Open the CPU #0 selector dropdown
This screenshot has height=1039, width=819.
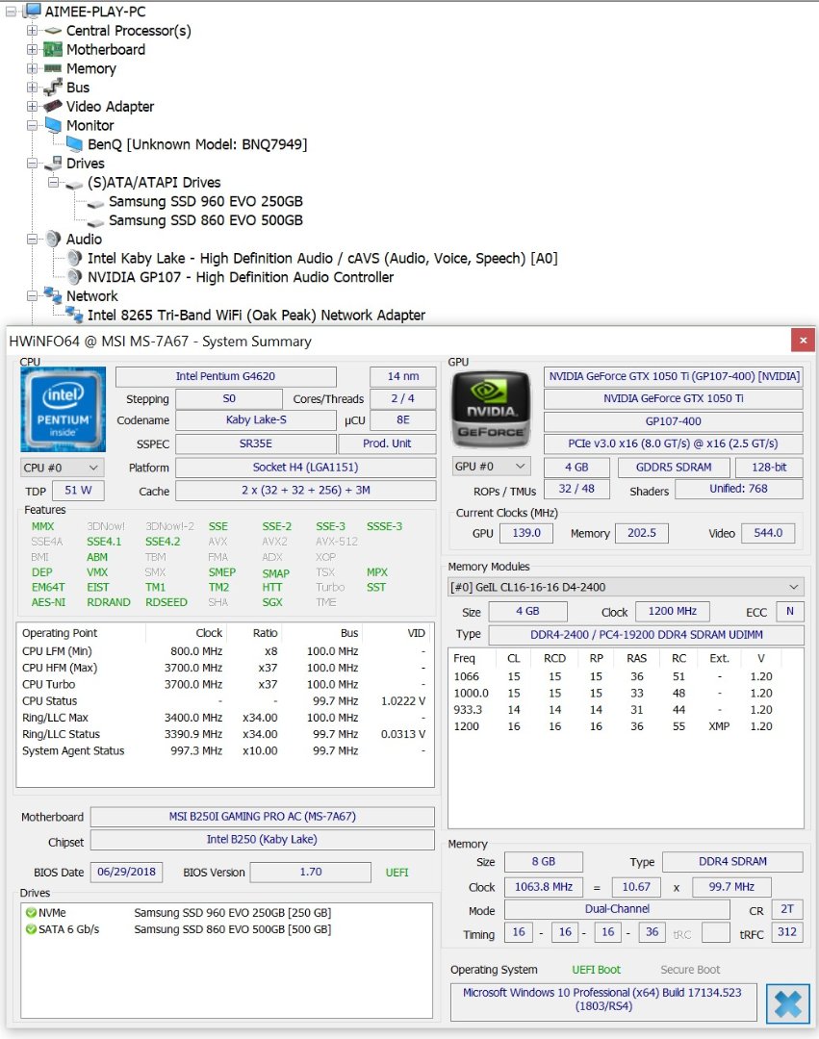(63, 468)
